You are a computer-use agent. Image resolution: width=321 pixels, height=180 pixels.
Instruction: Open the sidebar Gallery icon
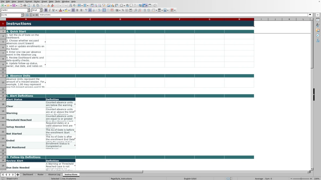pos(318,30)
